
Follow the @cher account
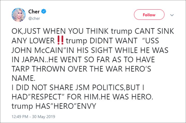pyautogui.click(x=149, y=15)
